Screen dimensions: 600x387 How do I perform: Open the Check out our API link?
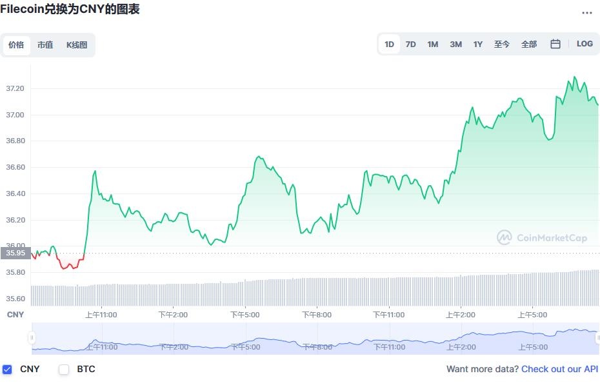559,369
